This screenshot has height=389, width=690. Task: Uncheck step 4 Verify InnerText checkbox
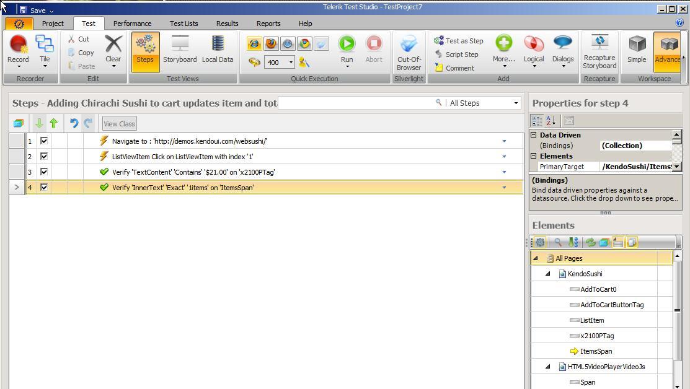(x=44, y=187)
